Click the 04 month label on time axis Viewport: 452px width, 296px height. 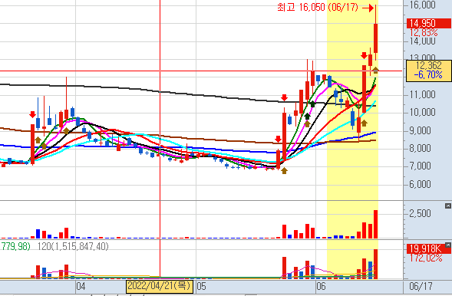click(81, 286)
